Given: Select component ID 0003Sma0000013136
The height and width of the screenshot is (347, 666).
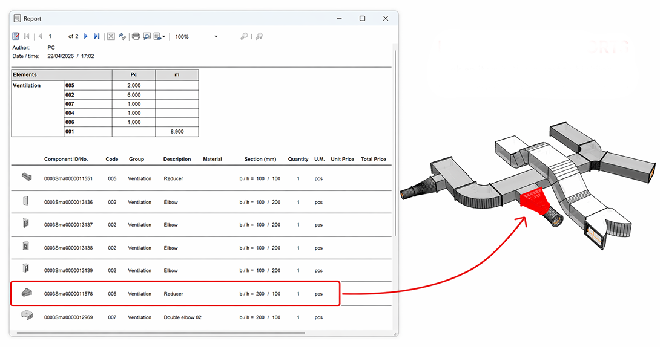Looking at the screenshot, I should [x=68, y=203].
